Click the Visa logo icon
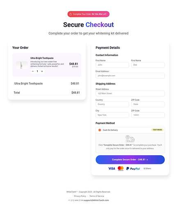The image size is (177, 205). [x=111, y=168]
